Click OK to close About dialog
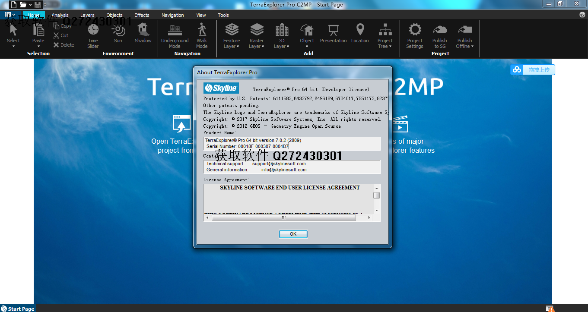Image resolution: width=588 pixels, height=312 pixels. [x=293, y=234]
